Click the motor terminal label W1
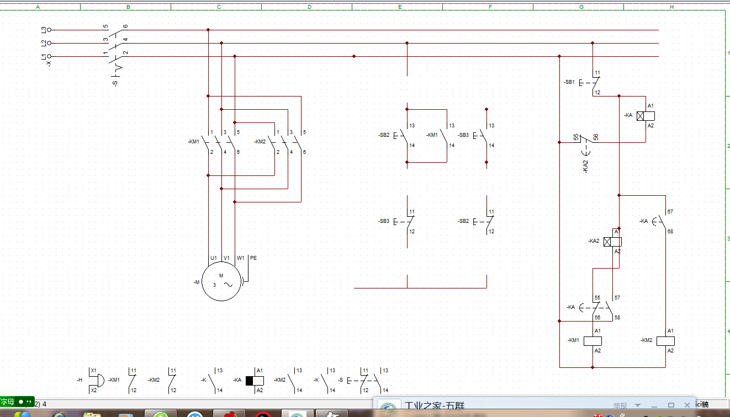This screenshot has height=417, width=730. point(241,258)
